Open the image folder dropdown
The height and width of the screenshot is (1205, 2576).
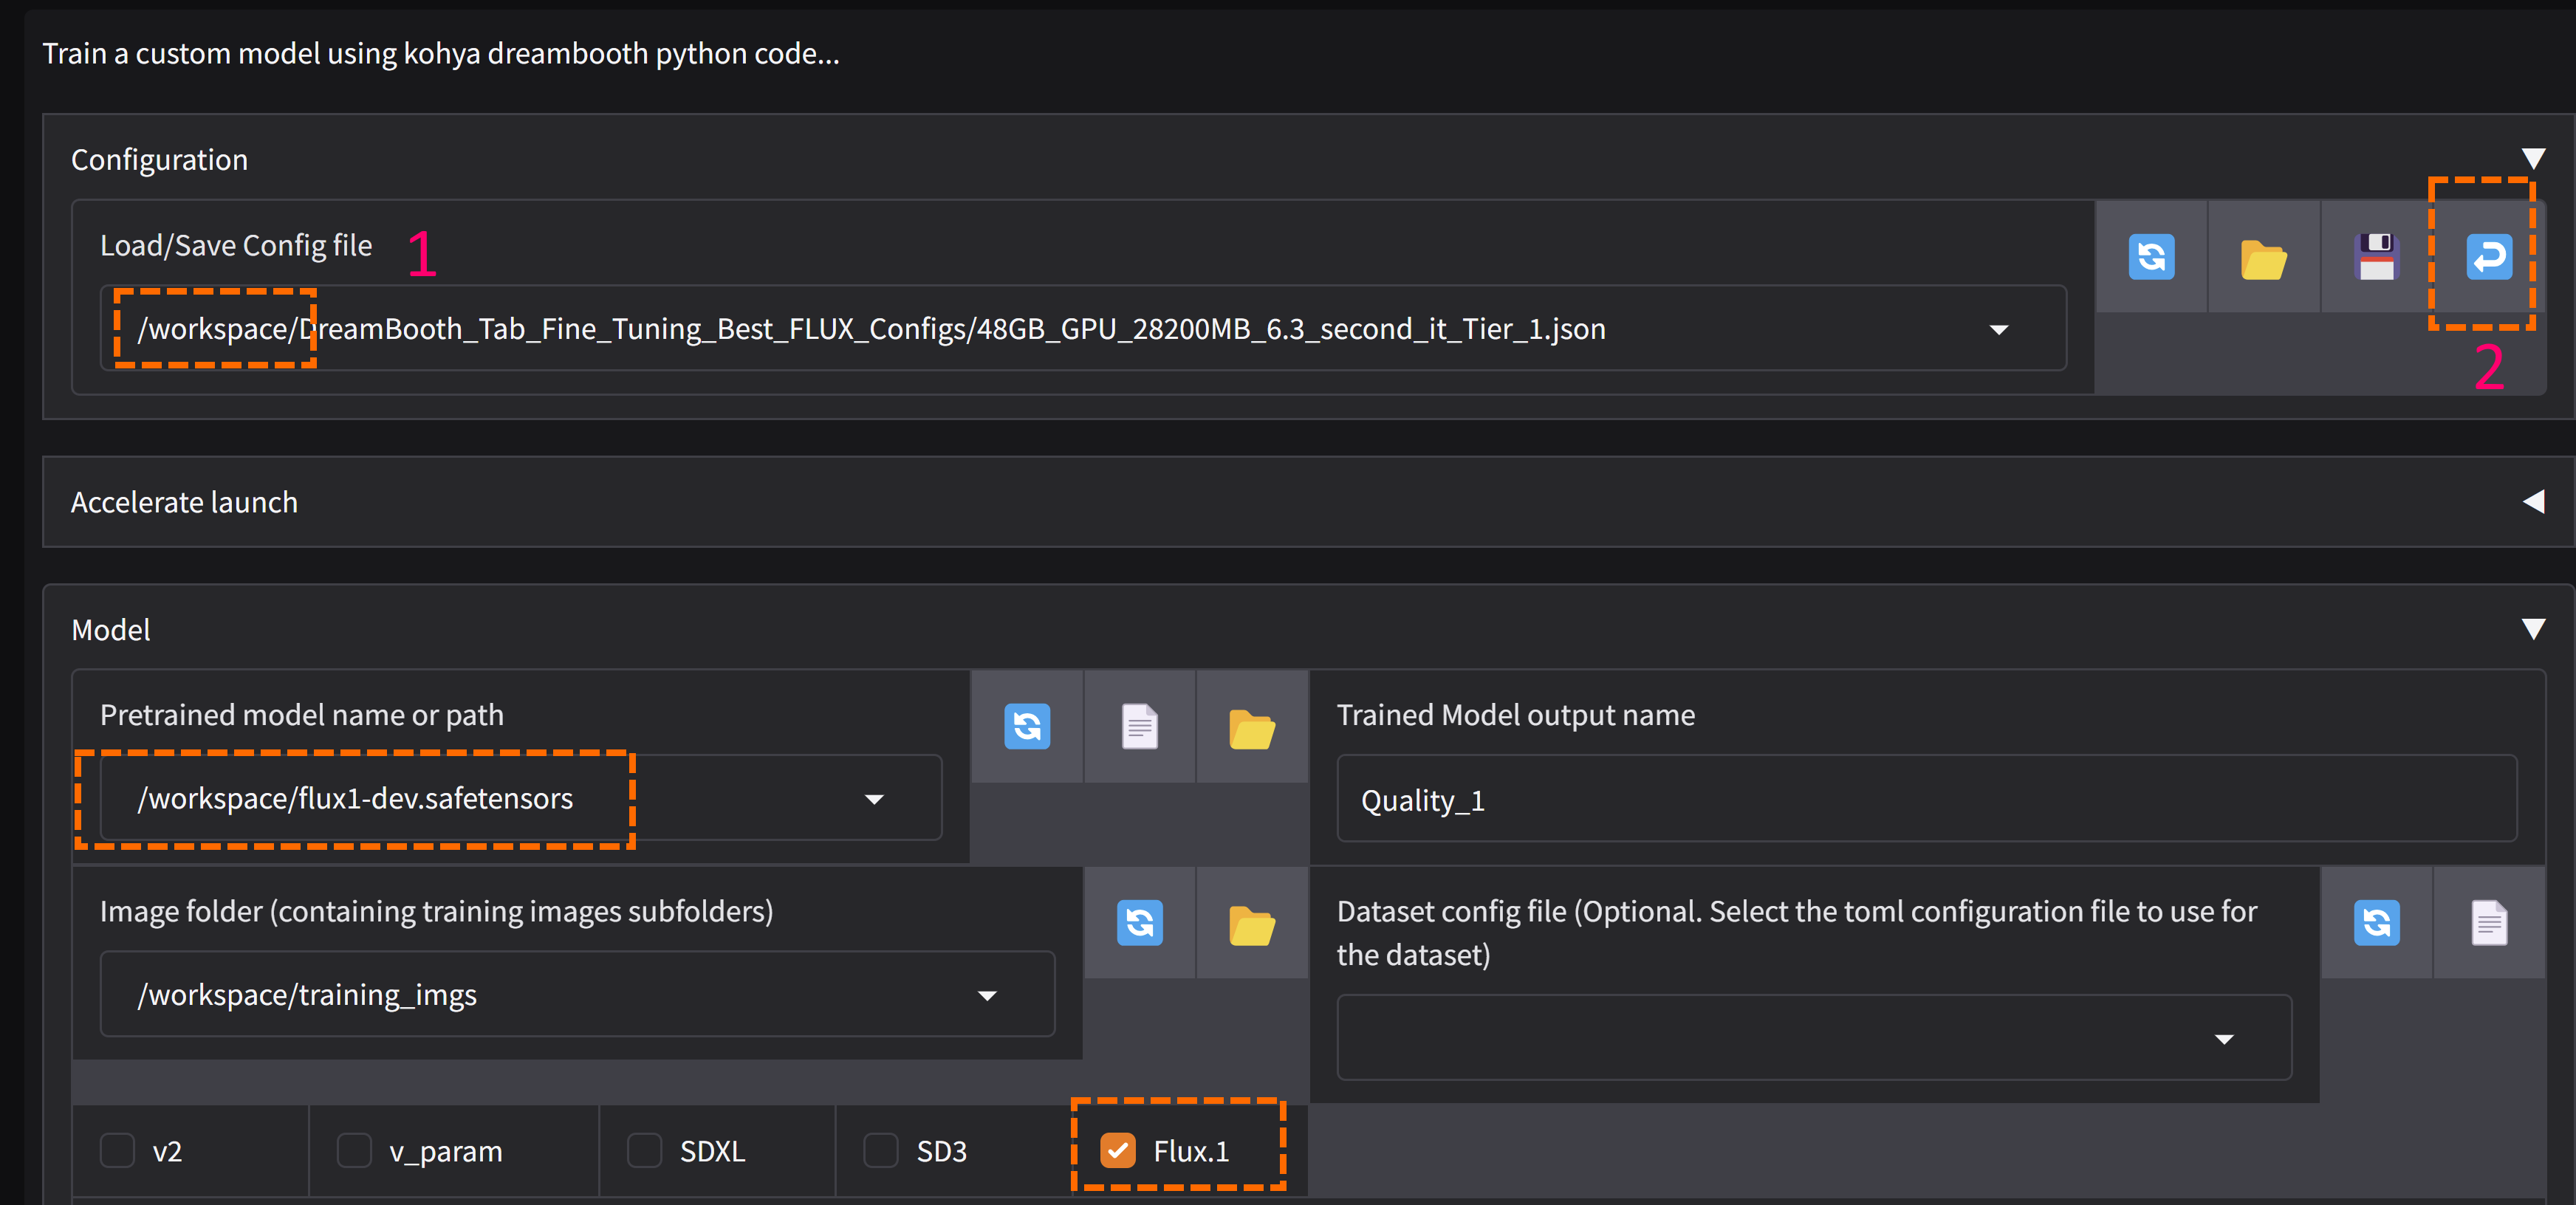point(988,995)
